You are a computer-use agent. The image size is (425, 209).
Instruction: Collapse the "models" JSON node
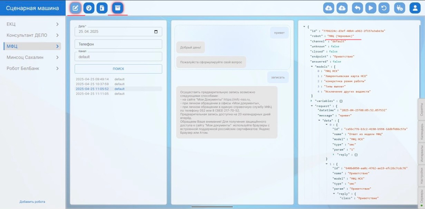(312, 66)
